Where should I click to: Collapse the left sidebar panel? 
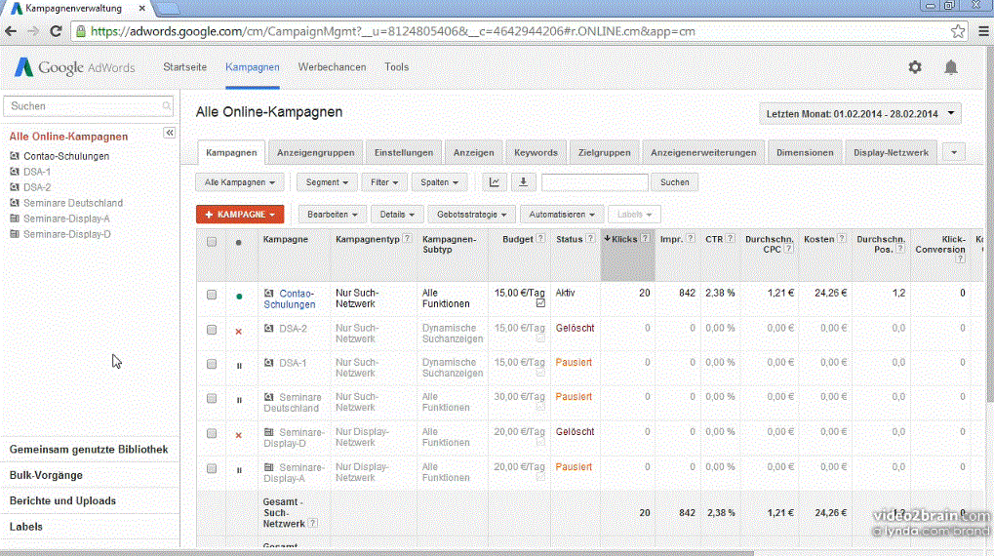[x=170, y=133]
